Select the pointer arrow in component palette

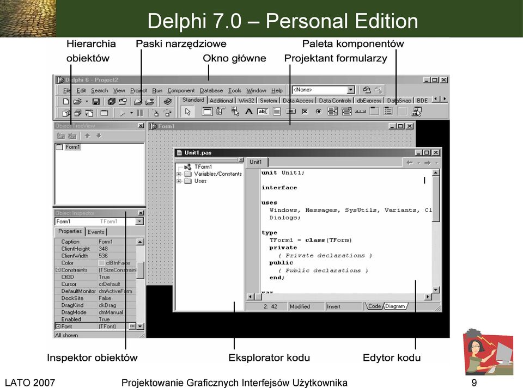pyautogui.click(x=188, y=112)
